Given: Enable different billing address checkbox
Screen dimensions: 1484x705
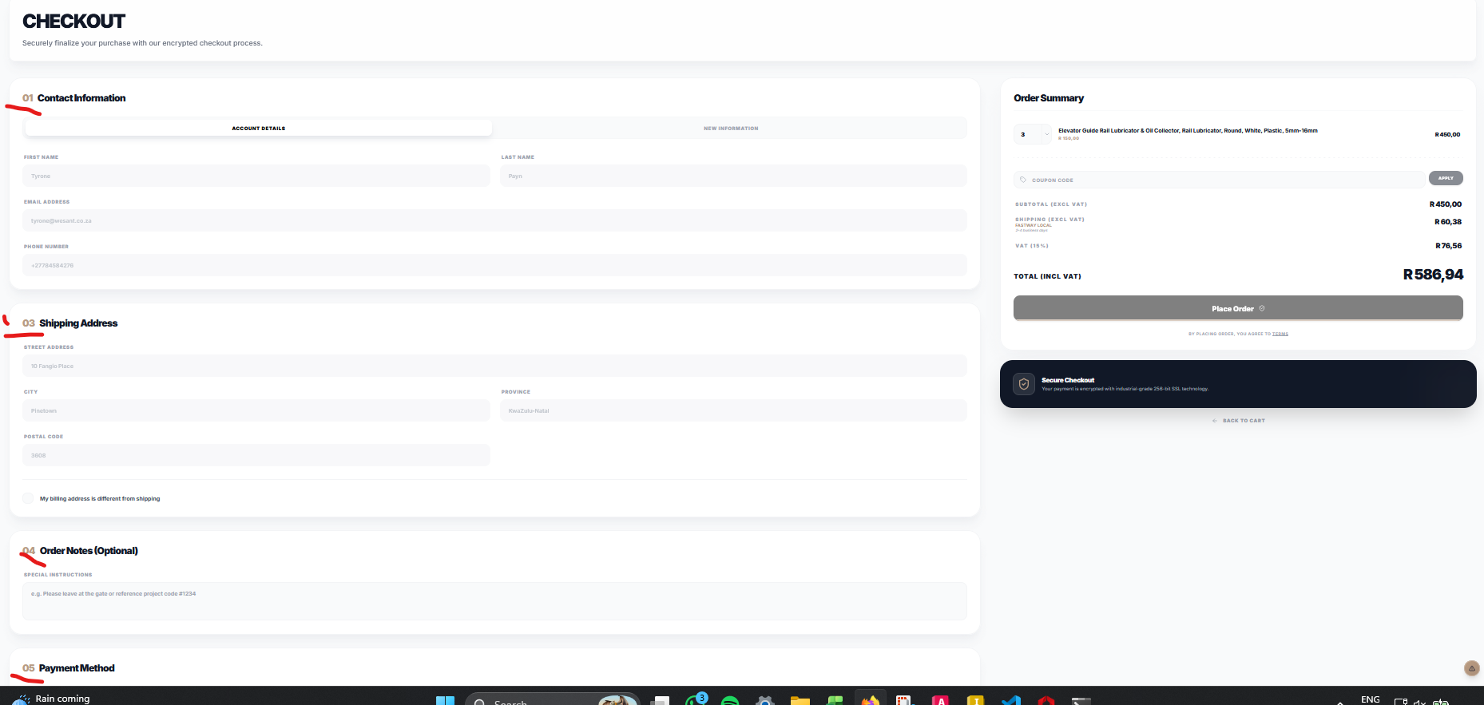Looking at the screenshot, I should [x=29, y=498].
